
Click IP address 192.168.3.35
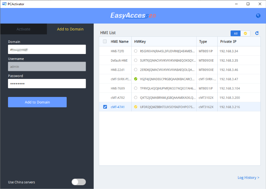[229, 60]
